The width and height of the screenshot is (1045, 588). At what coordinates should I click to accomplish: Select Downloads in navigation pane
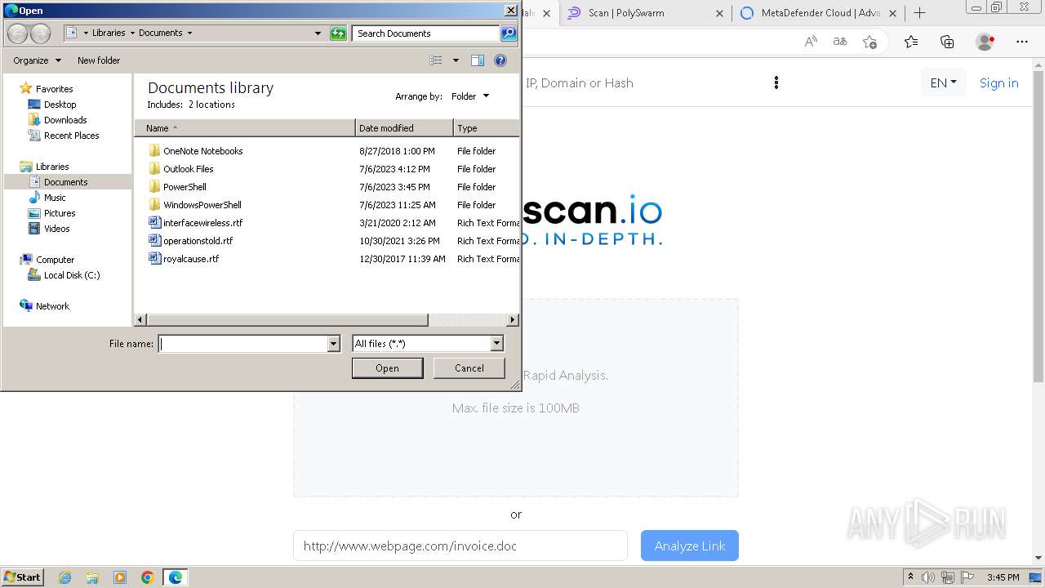[65, 120]
